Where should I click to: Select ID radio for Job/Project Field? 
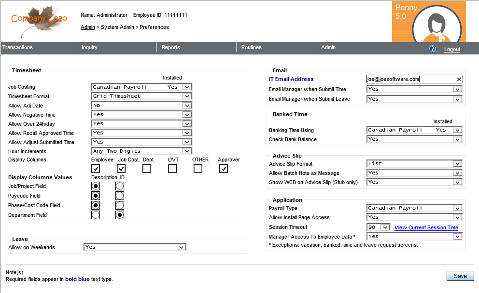120,186
